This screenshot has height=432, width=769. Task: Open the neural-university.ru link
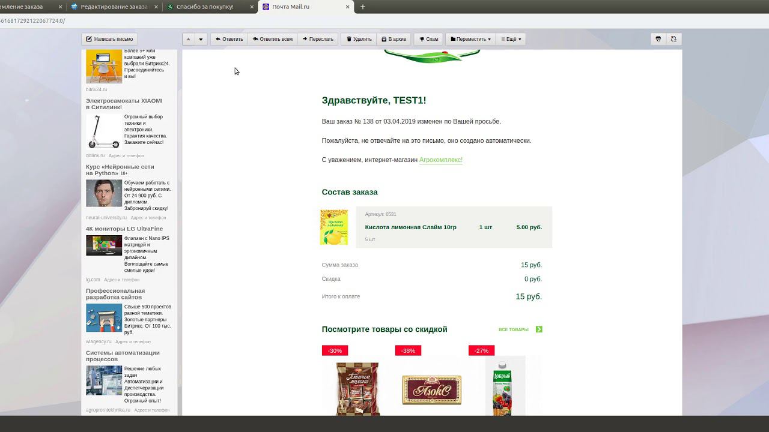106,218
